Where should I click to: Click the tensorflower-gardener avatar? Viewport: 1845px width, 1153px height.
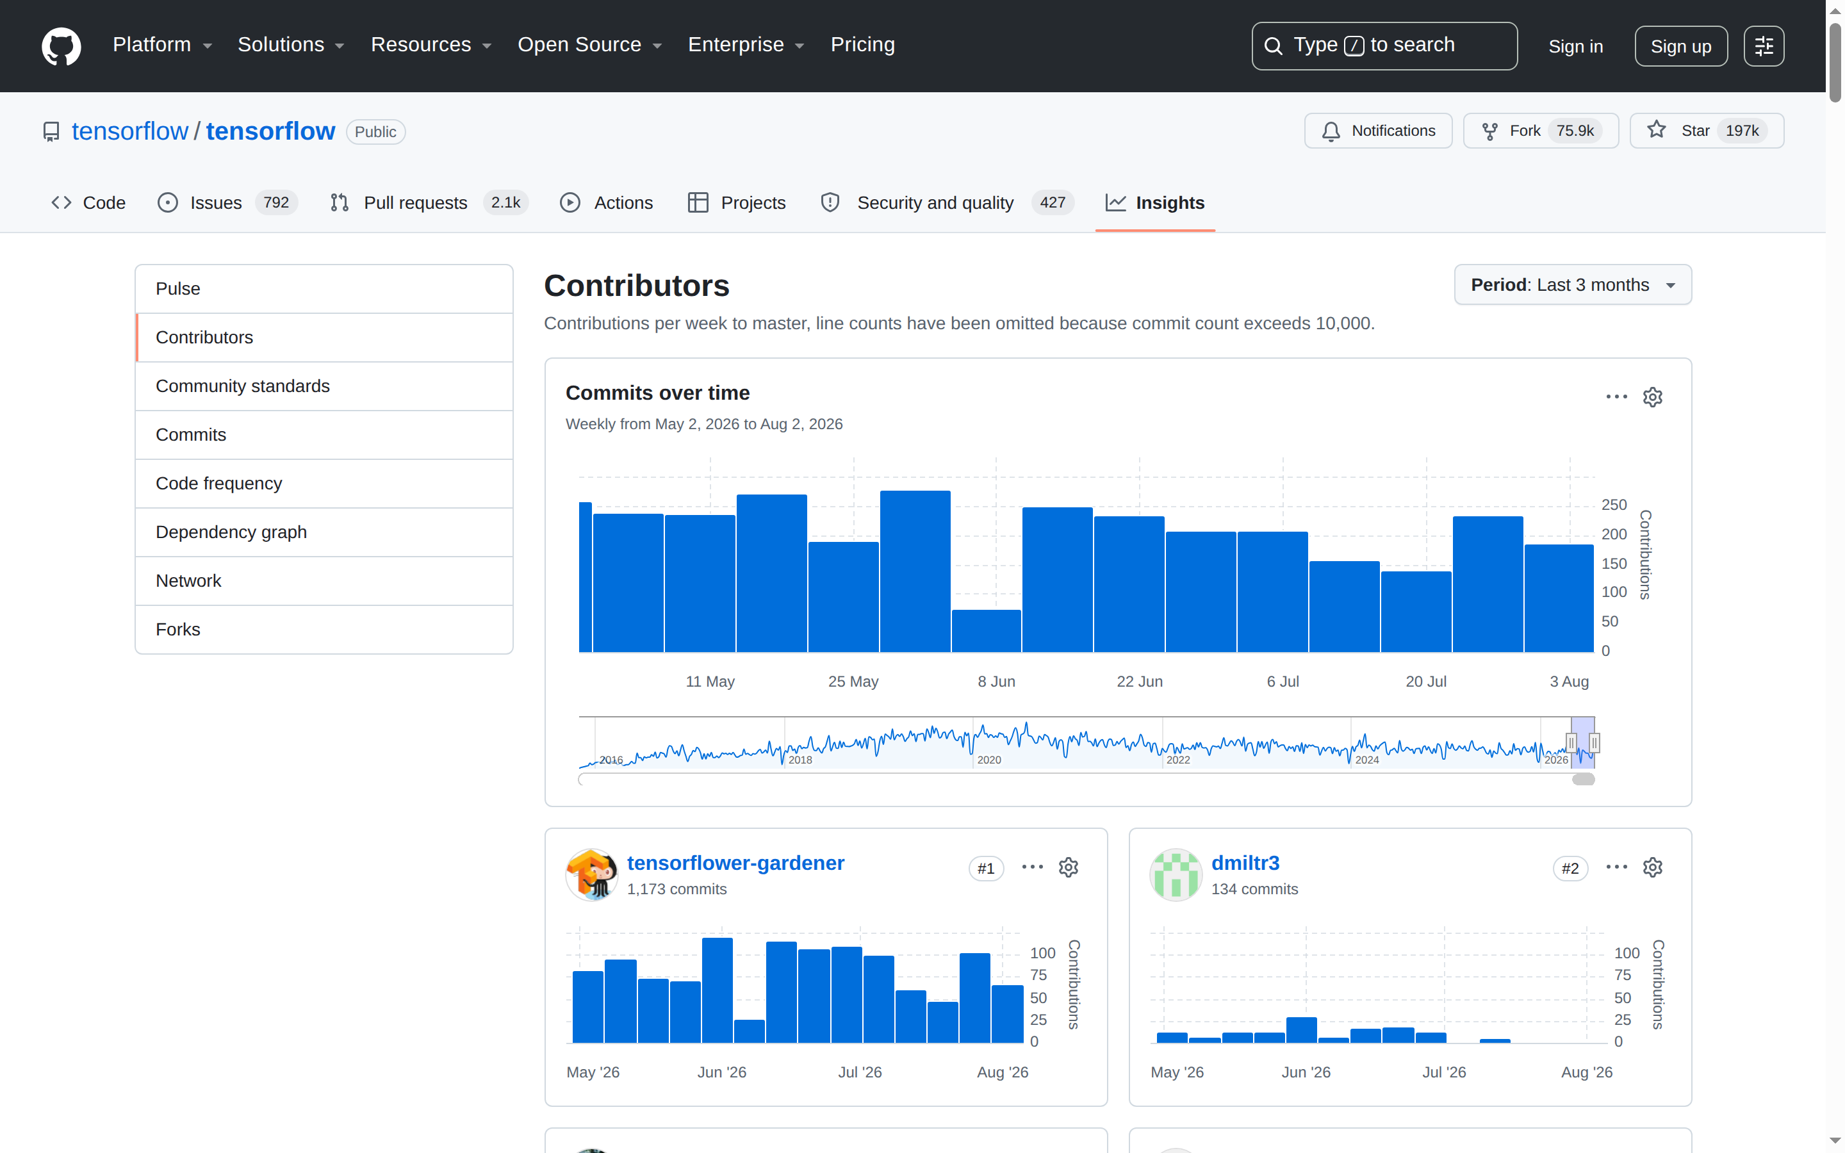coord(592,874)
